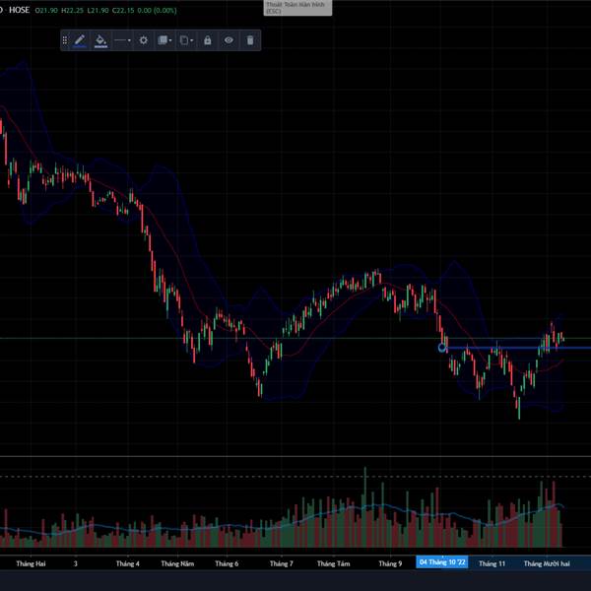Image resolution: width=591 pixels, height=591 pixels.
Task: Click the Tháng 9 time axis label
Action: pyautogui.click(x=390, y=563)
